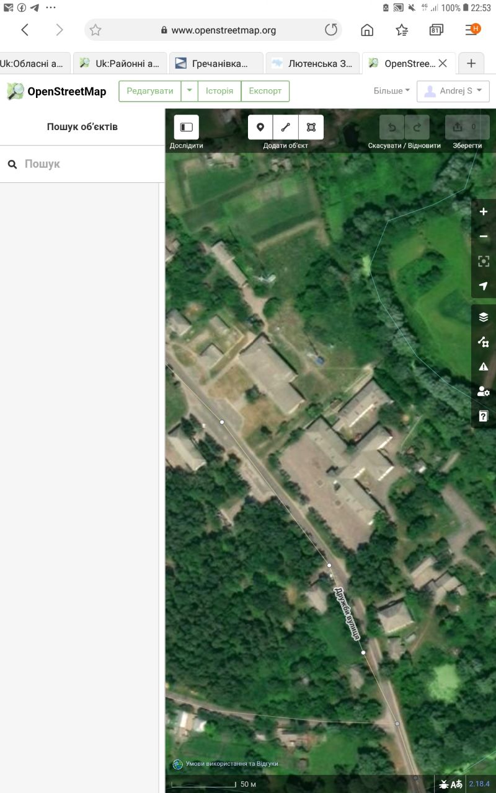The height and width of the screenshot is (793, 496).
Task: Select the Дружби вулиця road label
Action: (x=347, y=613)
